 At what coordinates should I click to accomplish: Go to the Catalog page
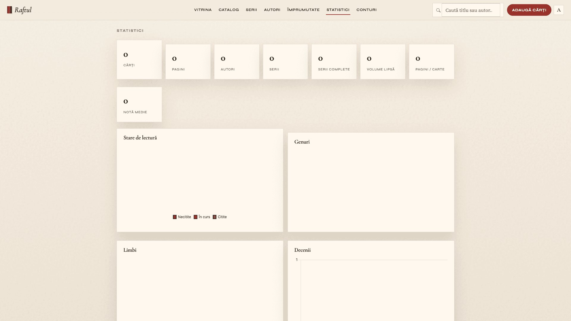tap(229, 10)
